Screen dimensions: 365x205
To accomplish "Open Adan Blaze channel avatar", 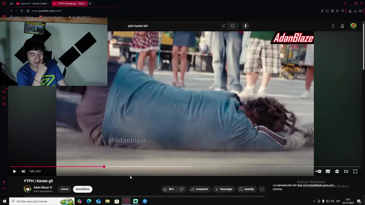I will (28, 189).
